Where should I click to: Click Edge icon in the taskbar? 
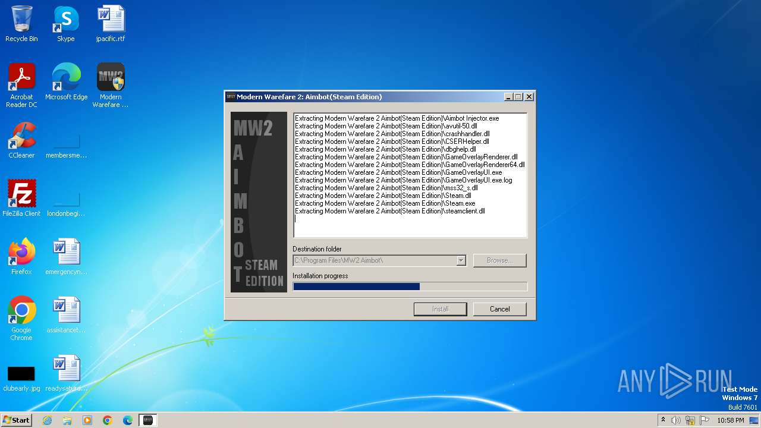pos(128,420)
